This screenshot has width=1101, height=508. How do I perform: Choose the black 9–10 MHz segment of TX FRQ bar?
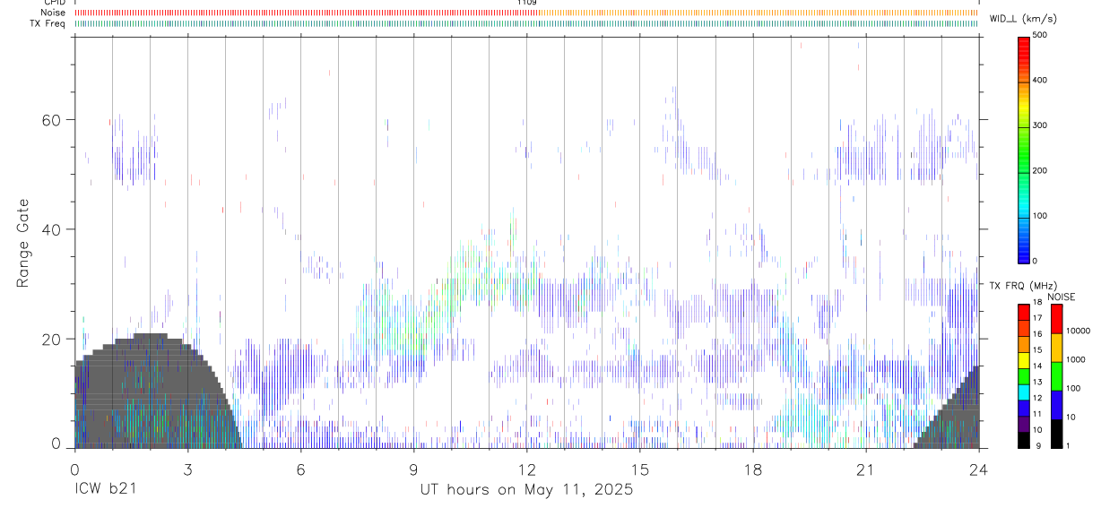[x=1024, y=440]
